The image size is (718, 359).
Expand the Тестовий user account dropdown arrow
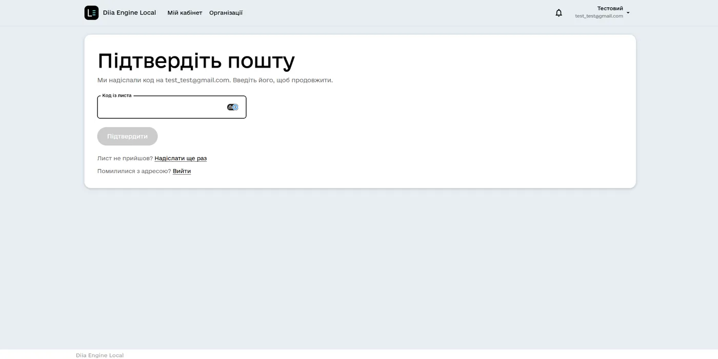tap(628, 13)
